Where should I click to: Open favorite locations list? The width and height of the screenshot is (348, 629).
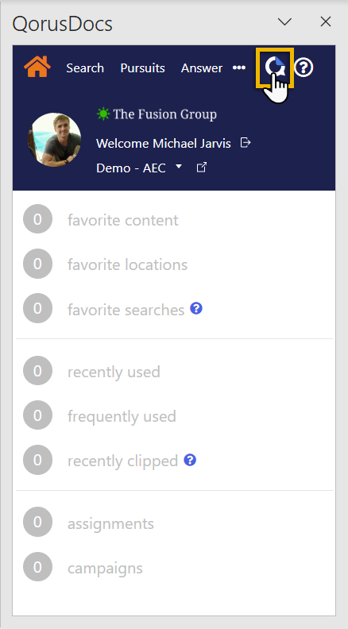[127, 264]
